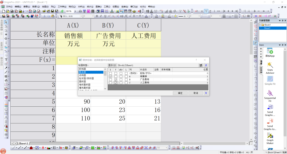The width and height of the screenshot is (287, 154).
Task: Open the Simple Fit app
Action: coord(270,79)
